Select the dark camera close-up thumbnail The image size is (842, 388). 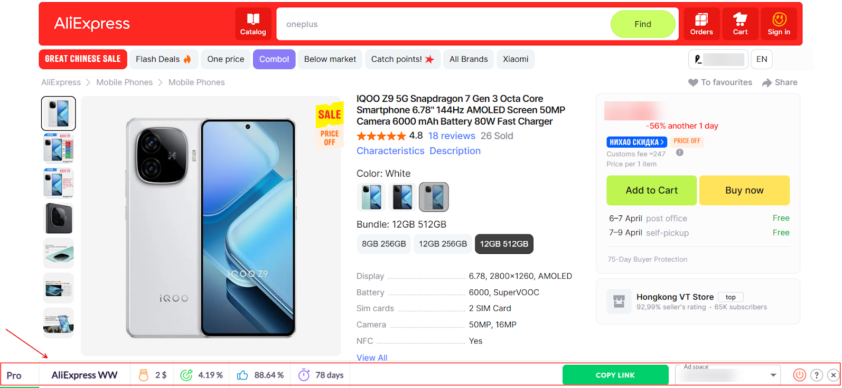tap(59, 218)
